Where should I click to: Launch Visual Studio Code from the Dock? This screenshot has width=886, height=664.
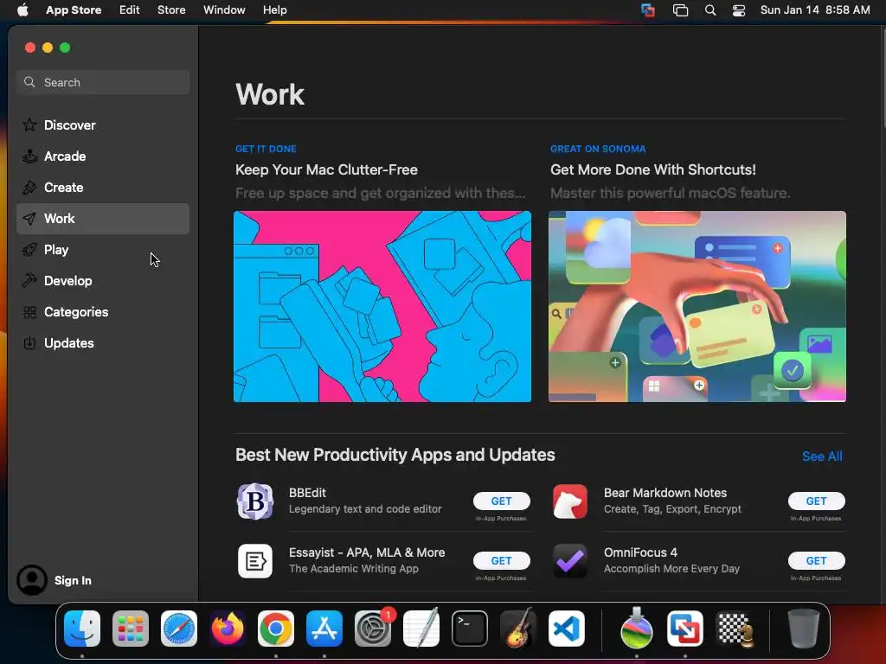tap(567, 629)
